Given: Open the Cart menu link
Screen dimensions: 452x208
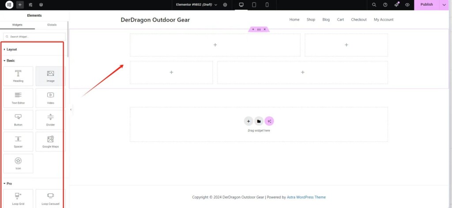Looking at the screenshot, I should 340,19.
